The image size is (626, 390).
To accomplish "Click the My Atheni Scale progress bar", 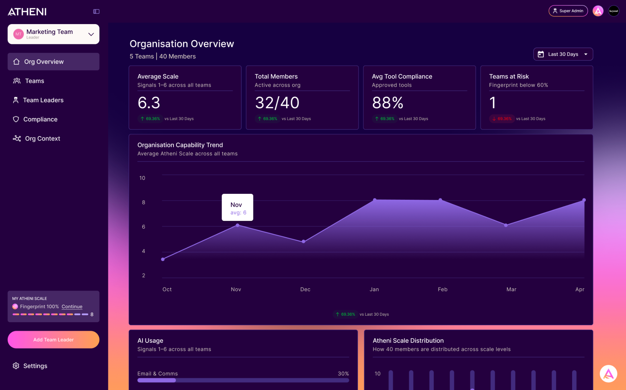I will [x=50, y=314].
